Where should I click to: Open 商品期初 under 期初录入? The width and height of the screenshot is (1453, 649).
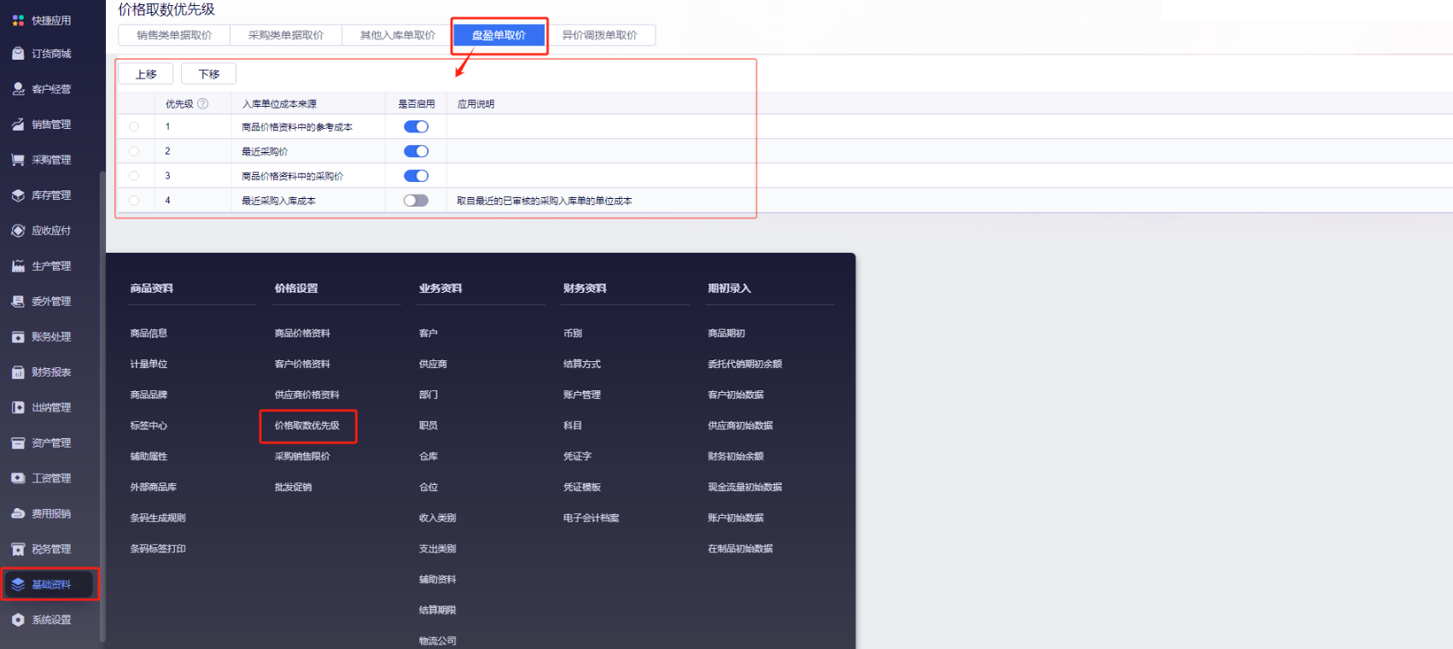726,333
